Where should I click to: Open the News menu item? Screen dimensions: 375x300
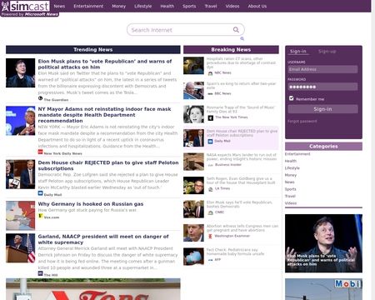tap(59, 6)
